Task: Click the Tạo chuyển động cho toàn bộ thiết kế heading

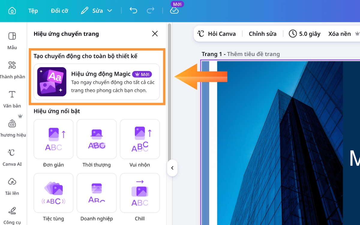Action: [x=85, y=56]
